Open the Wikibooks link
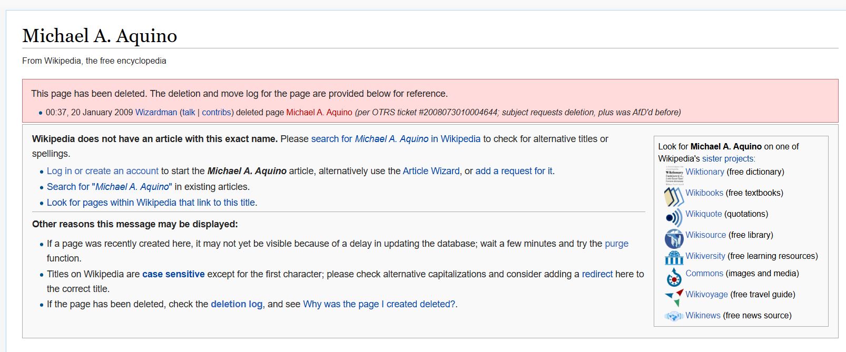This screenshot has height=352, width=846. click(704, 193)
